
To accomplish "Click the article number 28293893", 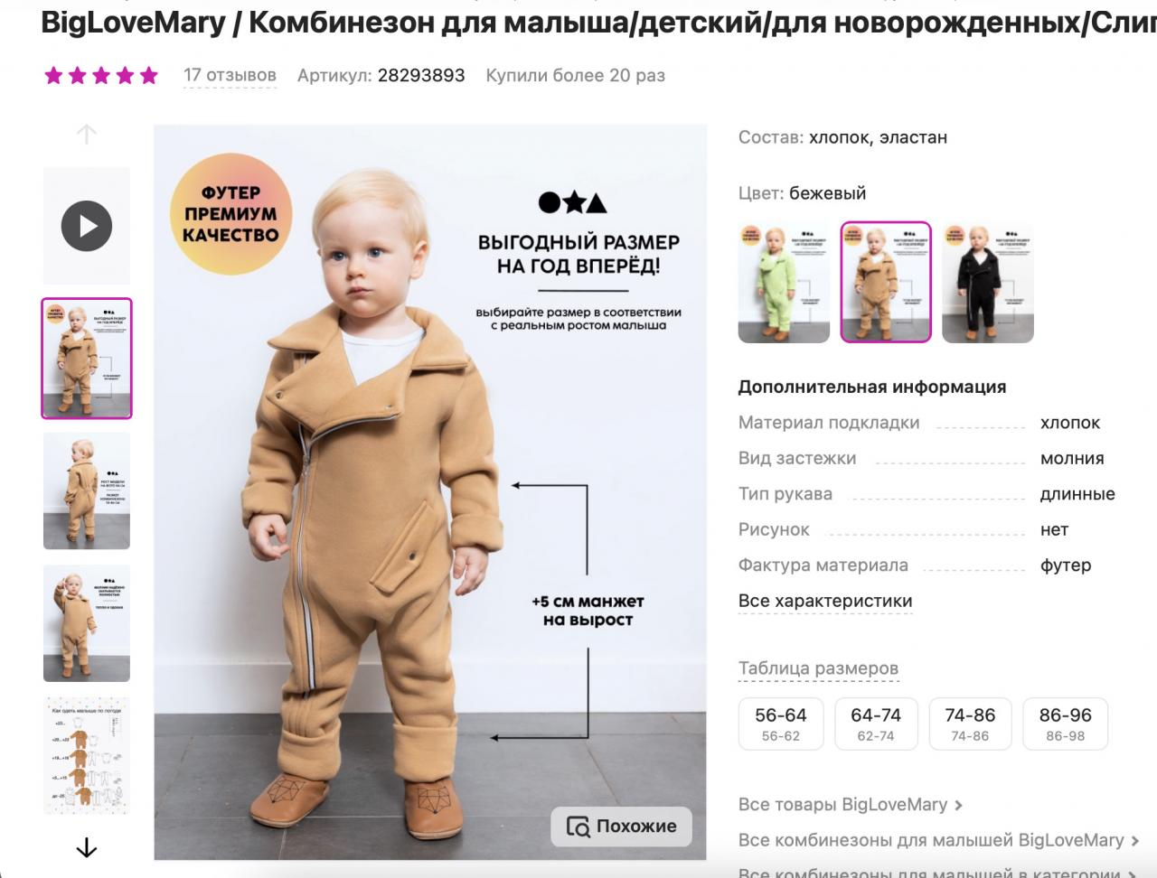I will tap(421, 76).
